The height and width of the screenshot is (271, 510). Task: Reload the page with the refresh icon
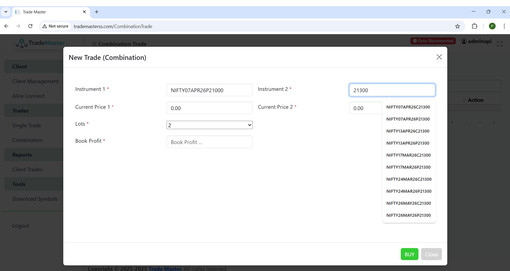pyautogui.click(x=30, y=26)
